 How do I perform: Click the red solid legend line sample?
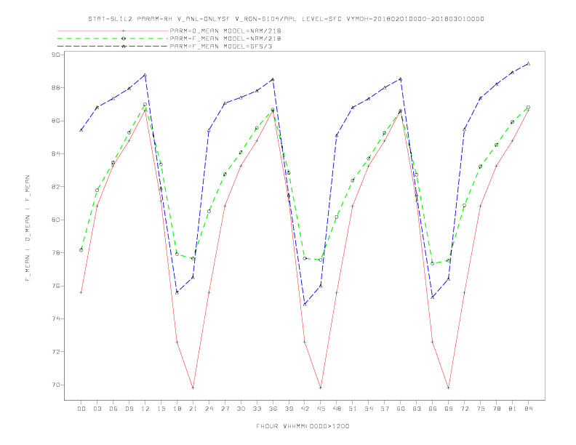[x=113, y=31]
